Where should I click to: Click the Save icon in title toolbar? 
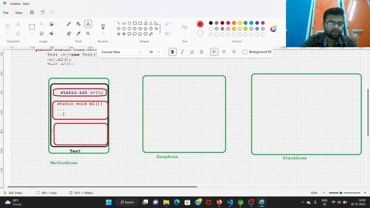click(32, 12)
